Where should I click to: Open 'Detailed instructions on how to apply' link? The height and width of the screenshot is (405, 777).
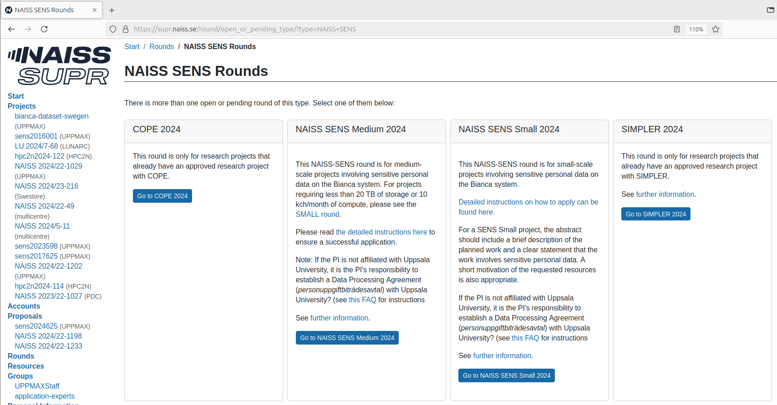528,207
